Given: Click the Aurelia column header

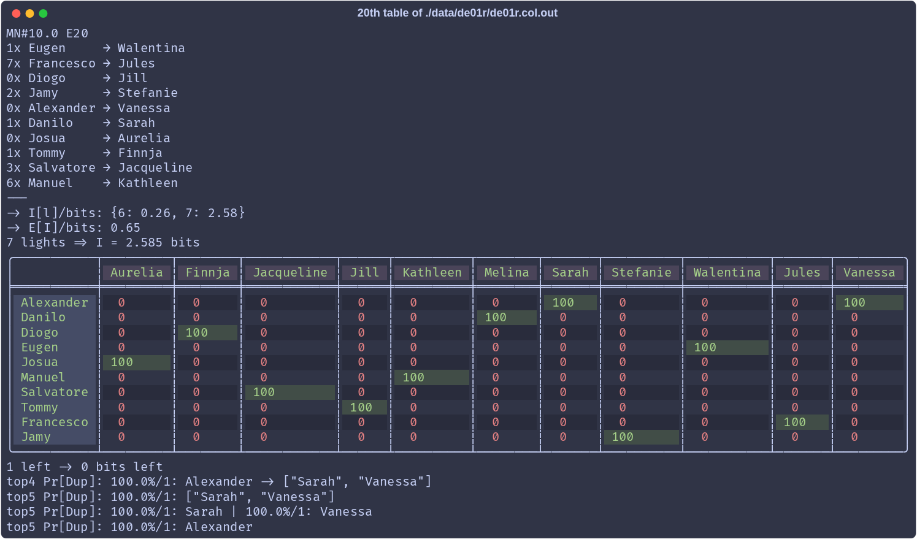Looking at the screenshot, I should coord(137,272).
